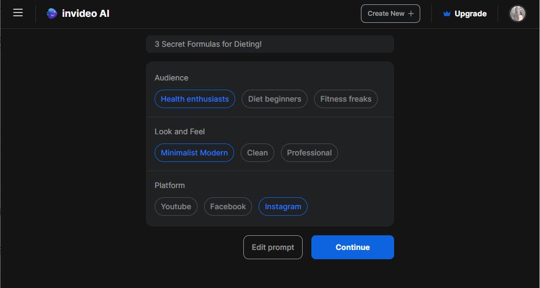Pick the Professional look and feel chip
540x288 pixels.
click(309, 153)
